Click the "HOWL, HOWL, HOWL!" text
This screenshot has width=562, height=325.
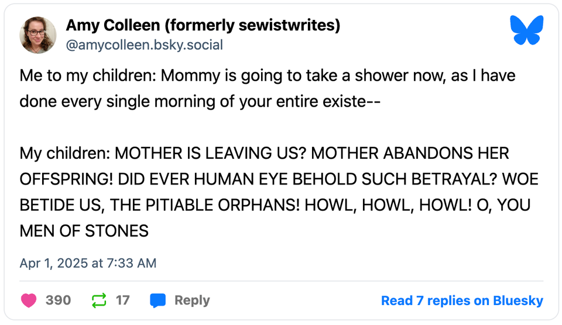388,205
